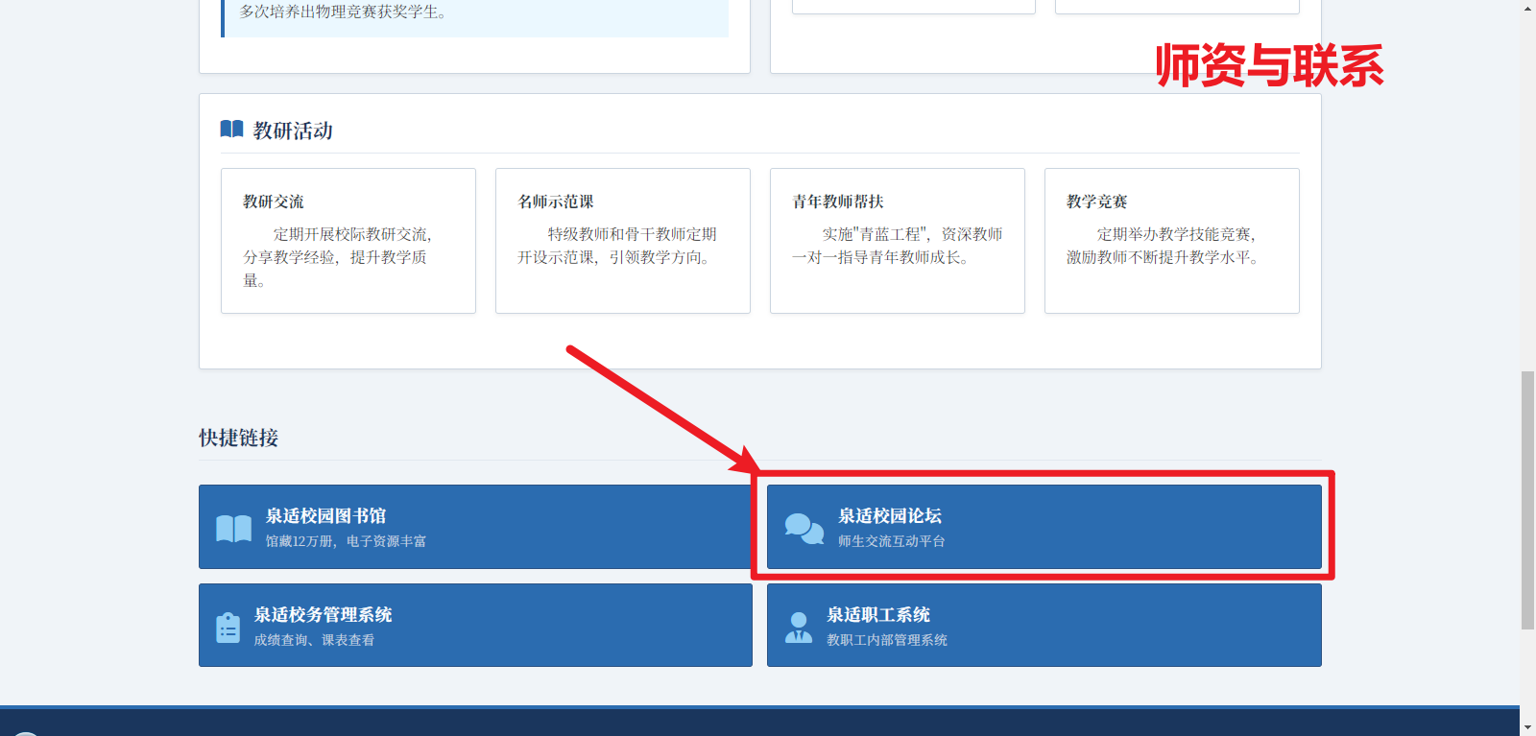Screen dimensions: 1536x736
Task: Click the 教研活动 section heading
Action: 293,131
